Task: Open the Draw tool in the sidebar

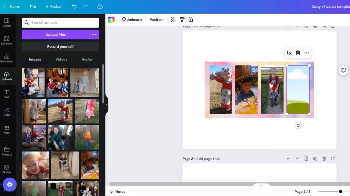Action: point(7,112)
